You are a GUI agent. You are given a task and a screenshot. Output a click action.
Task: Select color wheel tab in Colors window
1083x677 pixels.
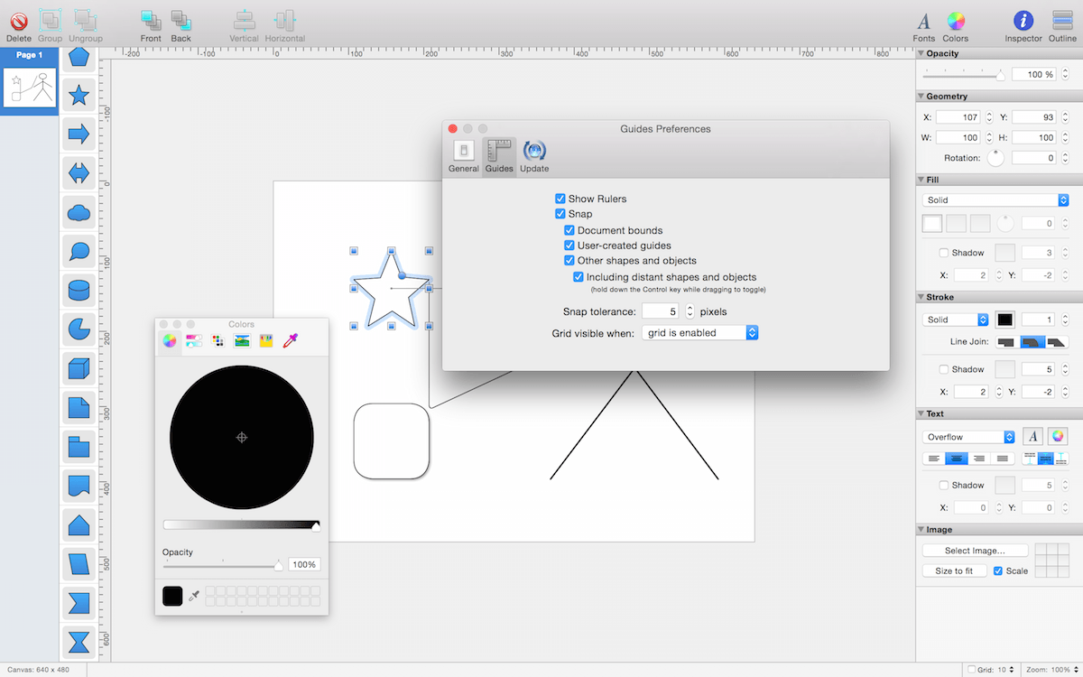pos(169,340)
